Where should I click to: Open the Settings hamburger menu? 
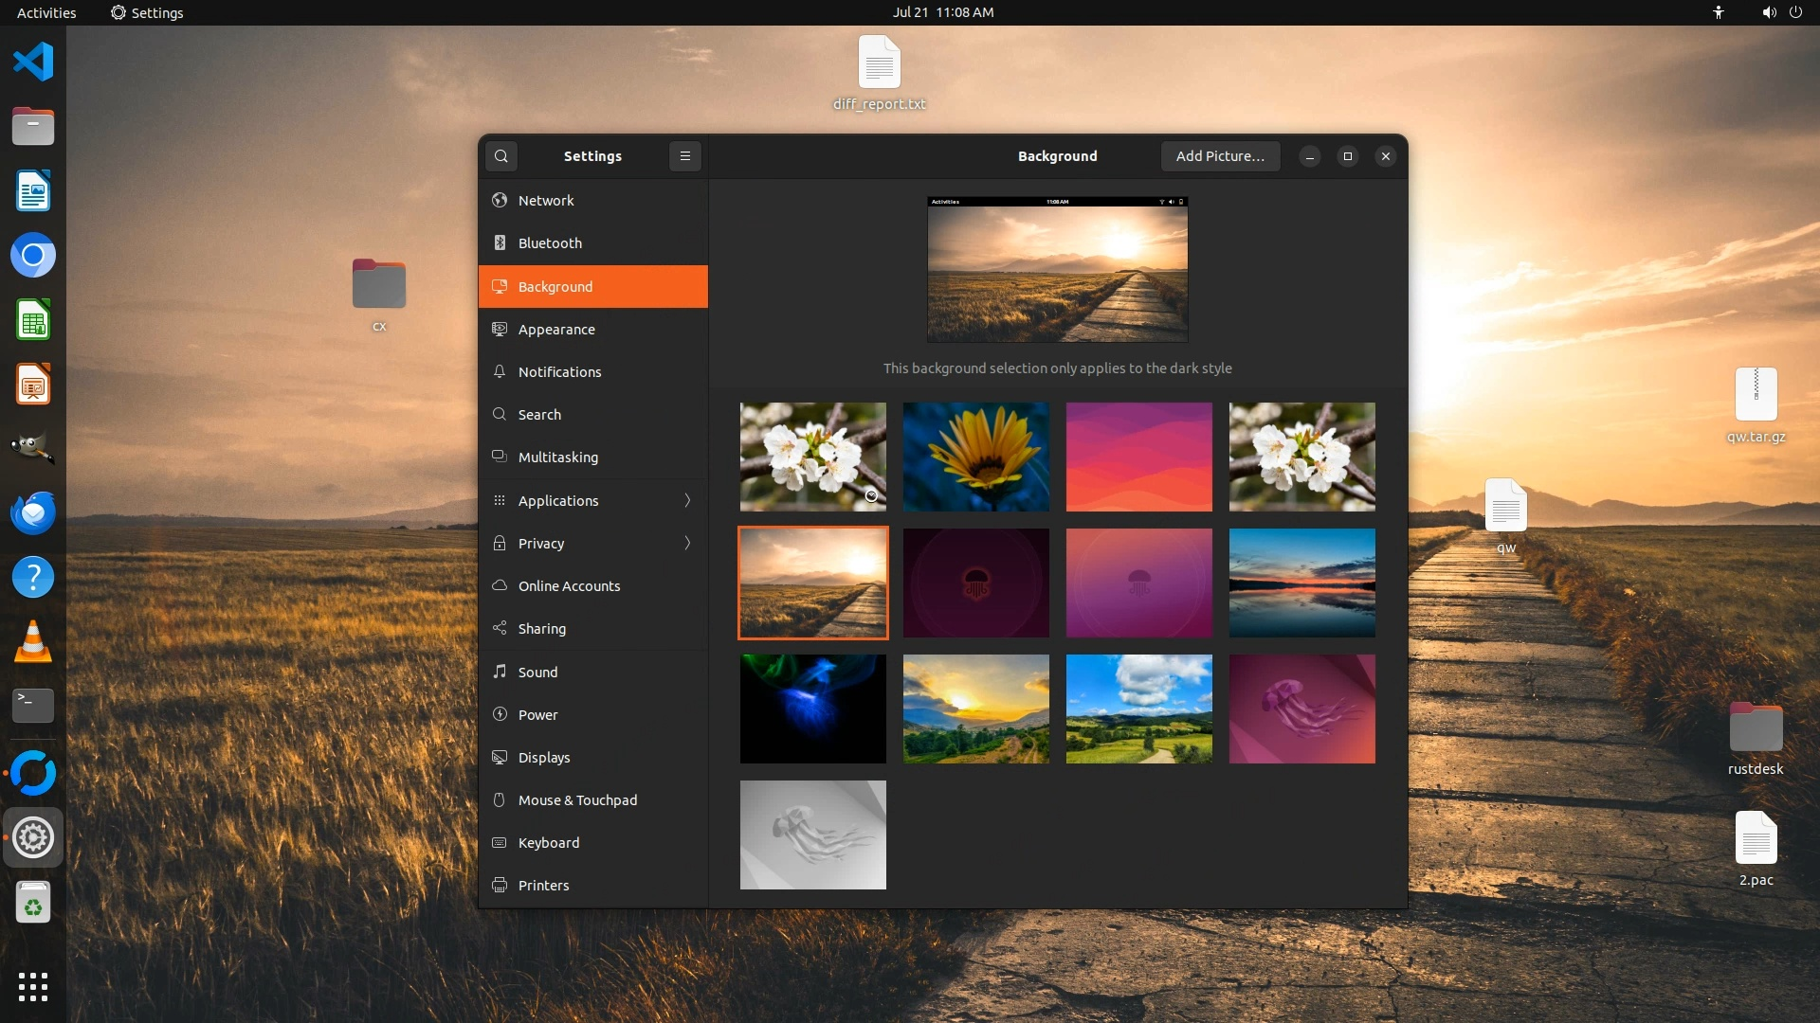click(x=684, y=156)
